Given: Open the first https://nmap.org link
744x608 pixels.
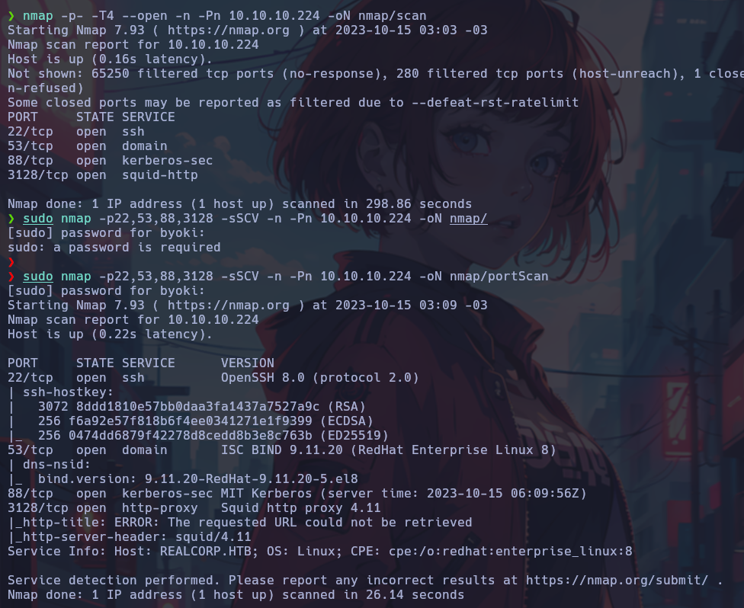Looking at the screenshot, I should 228,30.
